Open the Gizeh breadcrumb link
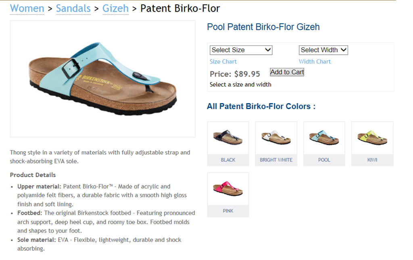Image resolution: width=413 pixels, height=260 pixels. 115,8
